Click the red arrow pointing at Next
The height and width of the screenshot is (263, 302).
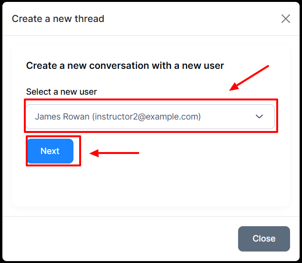click(115, 153)
